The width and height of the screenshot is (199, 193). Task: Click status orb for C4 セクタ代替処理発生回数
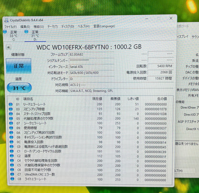click(x=12, y=161)
